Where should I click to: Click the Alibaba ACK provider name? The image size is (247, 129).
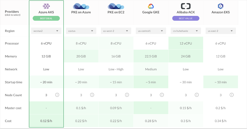point(186,12)
